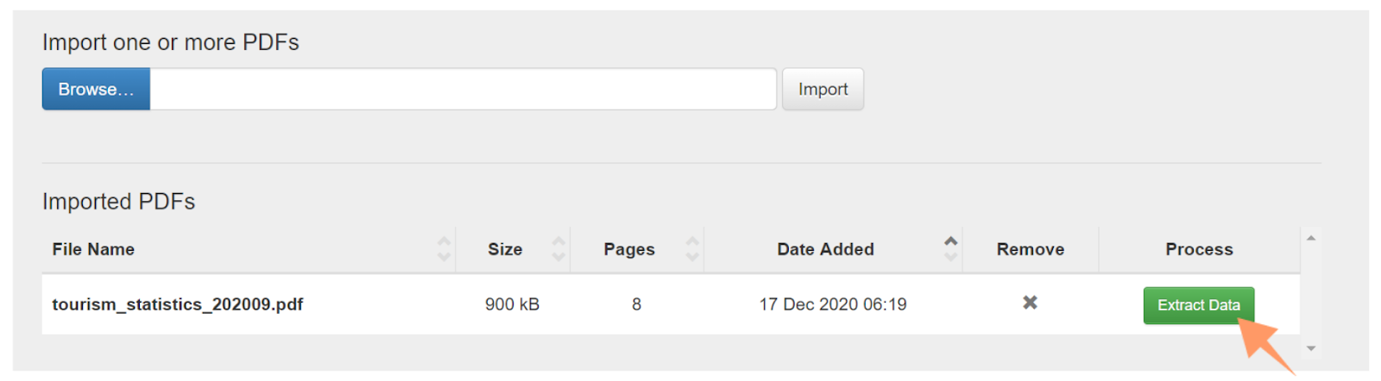Click the Process column header

pyautogui.click(x=1199, y=249)
